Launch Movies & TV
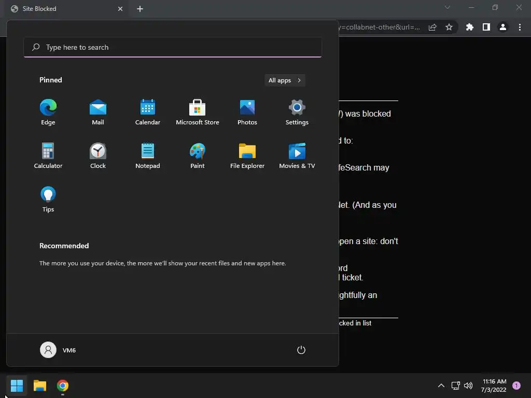The image size is (531, 398). tap(297, 155)
